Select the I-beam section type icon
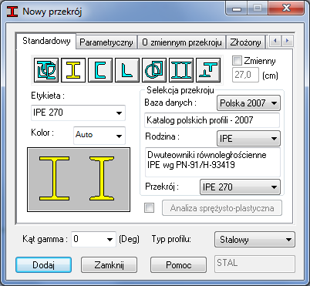Viewport: 310px width, 286px height. 73,70
